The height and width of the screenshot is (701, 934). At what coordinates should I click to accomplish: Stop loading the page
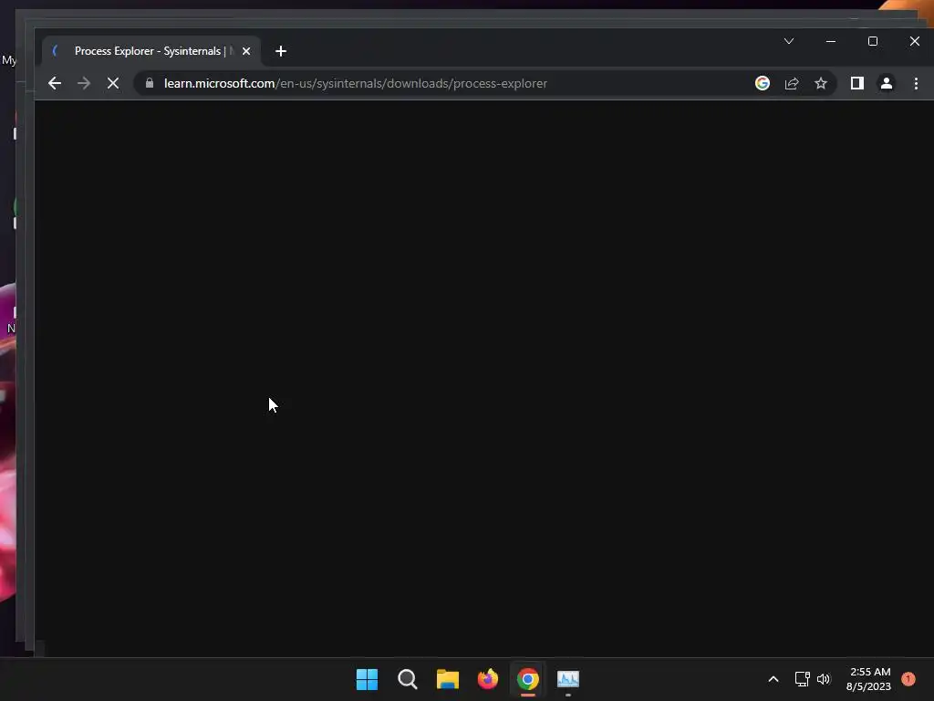(x=112, y=83)
